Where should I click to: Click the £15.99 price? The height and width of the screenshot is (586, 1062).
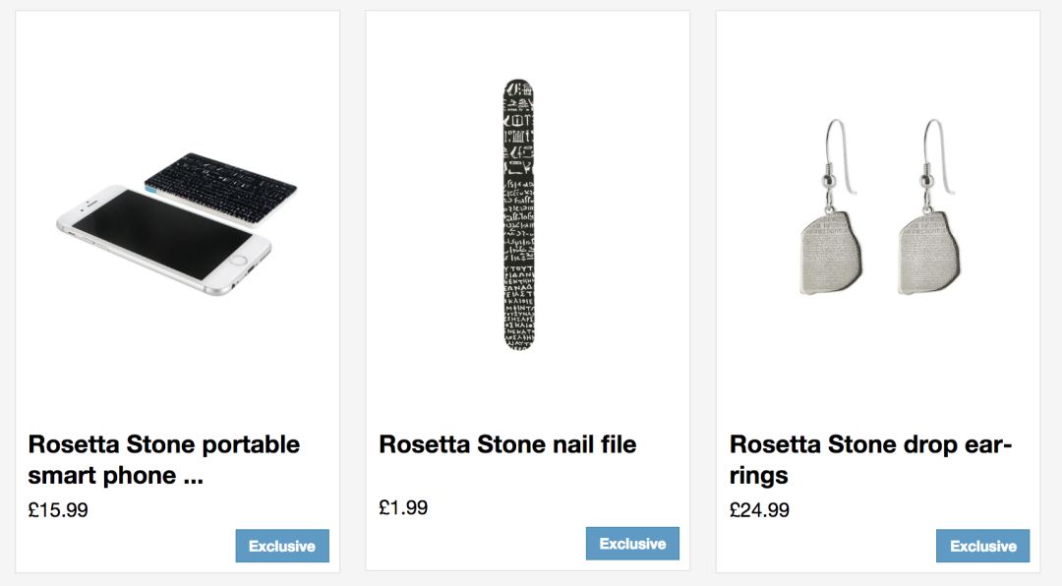[x=58, y=510]
